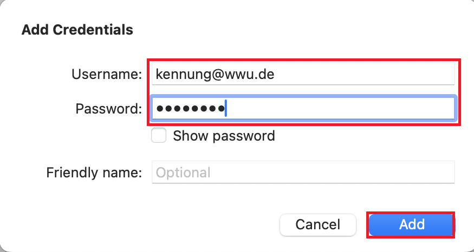This screenshot has width=474, height=252.
Task: Click the "Friendly name:" label
Action: pyautogui.click(x=94, y=173)
